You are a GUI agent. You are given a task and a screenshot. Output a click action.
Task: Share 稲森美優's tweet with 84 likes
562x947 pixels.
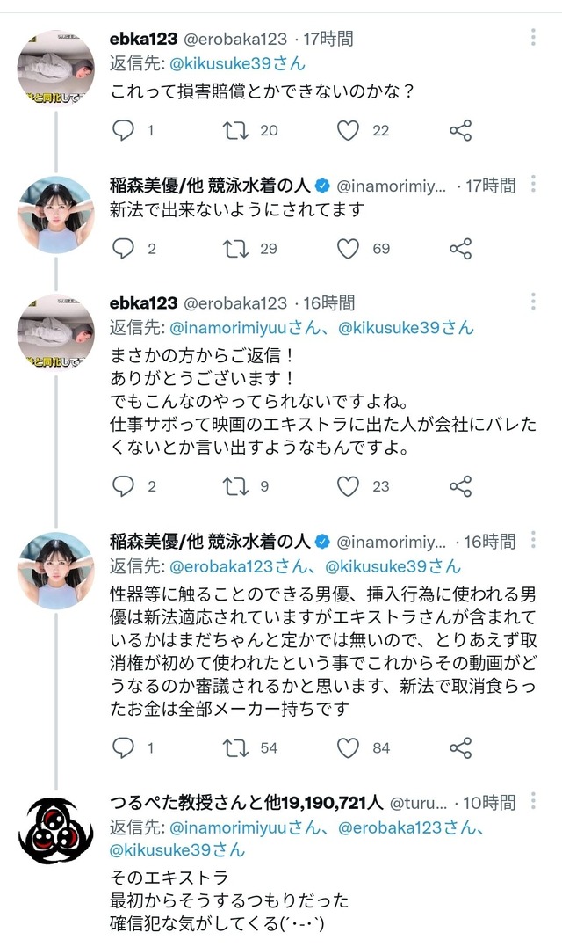tap(460, 747)
